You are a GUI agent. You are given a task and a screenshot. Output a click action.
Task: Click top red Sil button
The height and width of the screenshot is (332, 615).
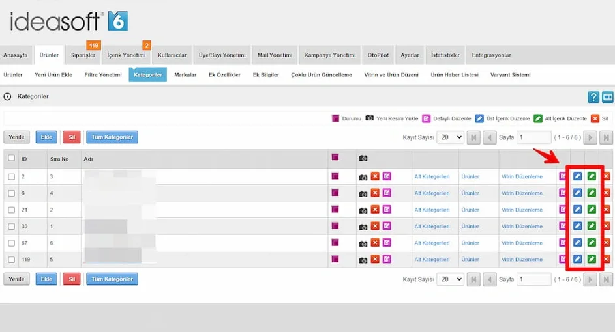tap(72, 137)
